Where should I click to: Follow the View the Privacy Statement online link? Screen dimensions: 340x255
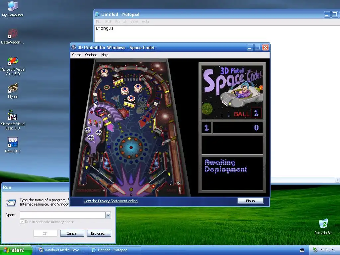[x=110, y=201]
